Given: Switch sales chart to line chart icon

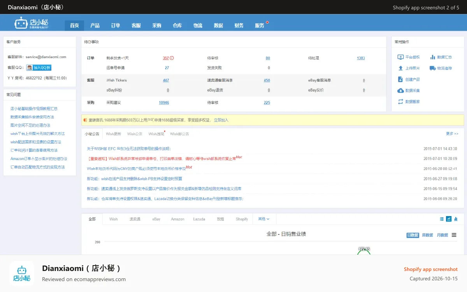Looking at the screenshot, I should 449,219.
